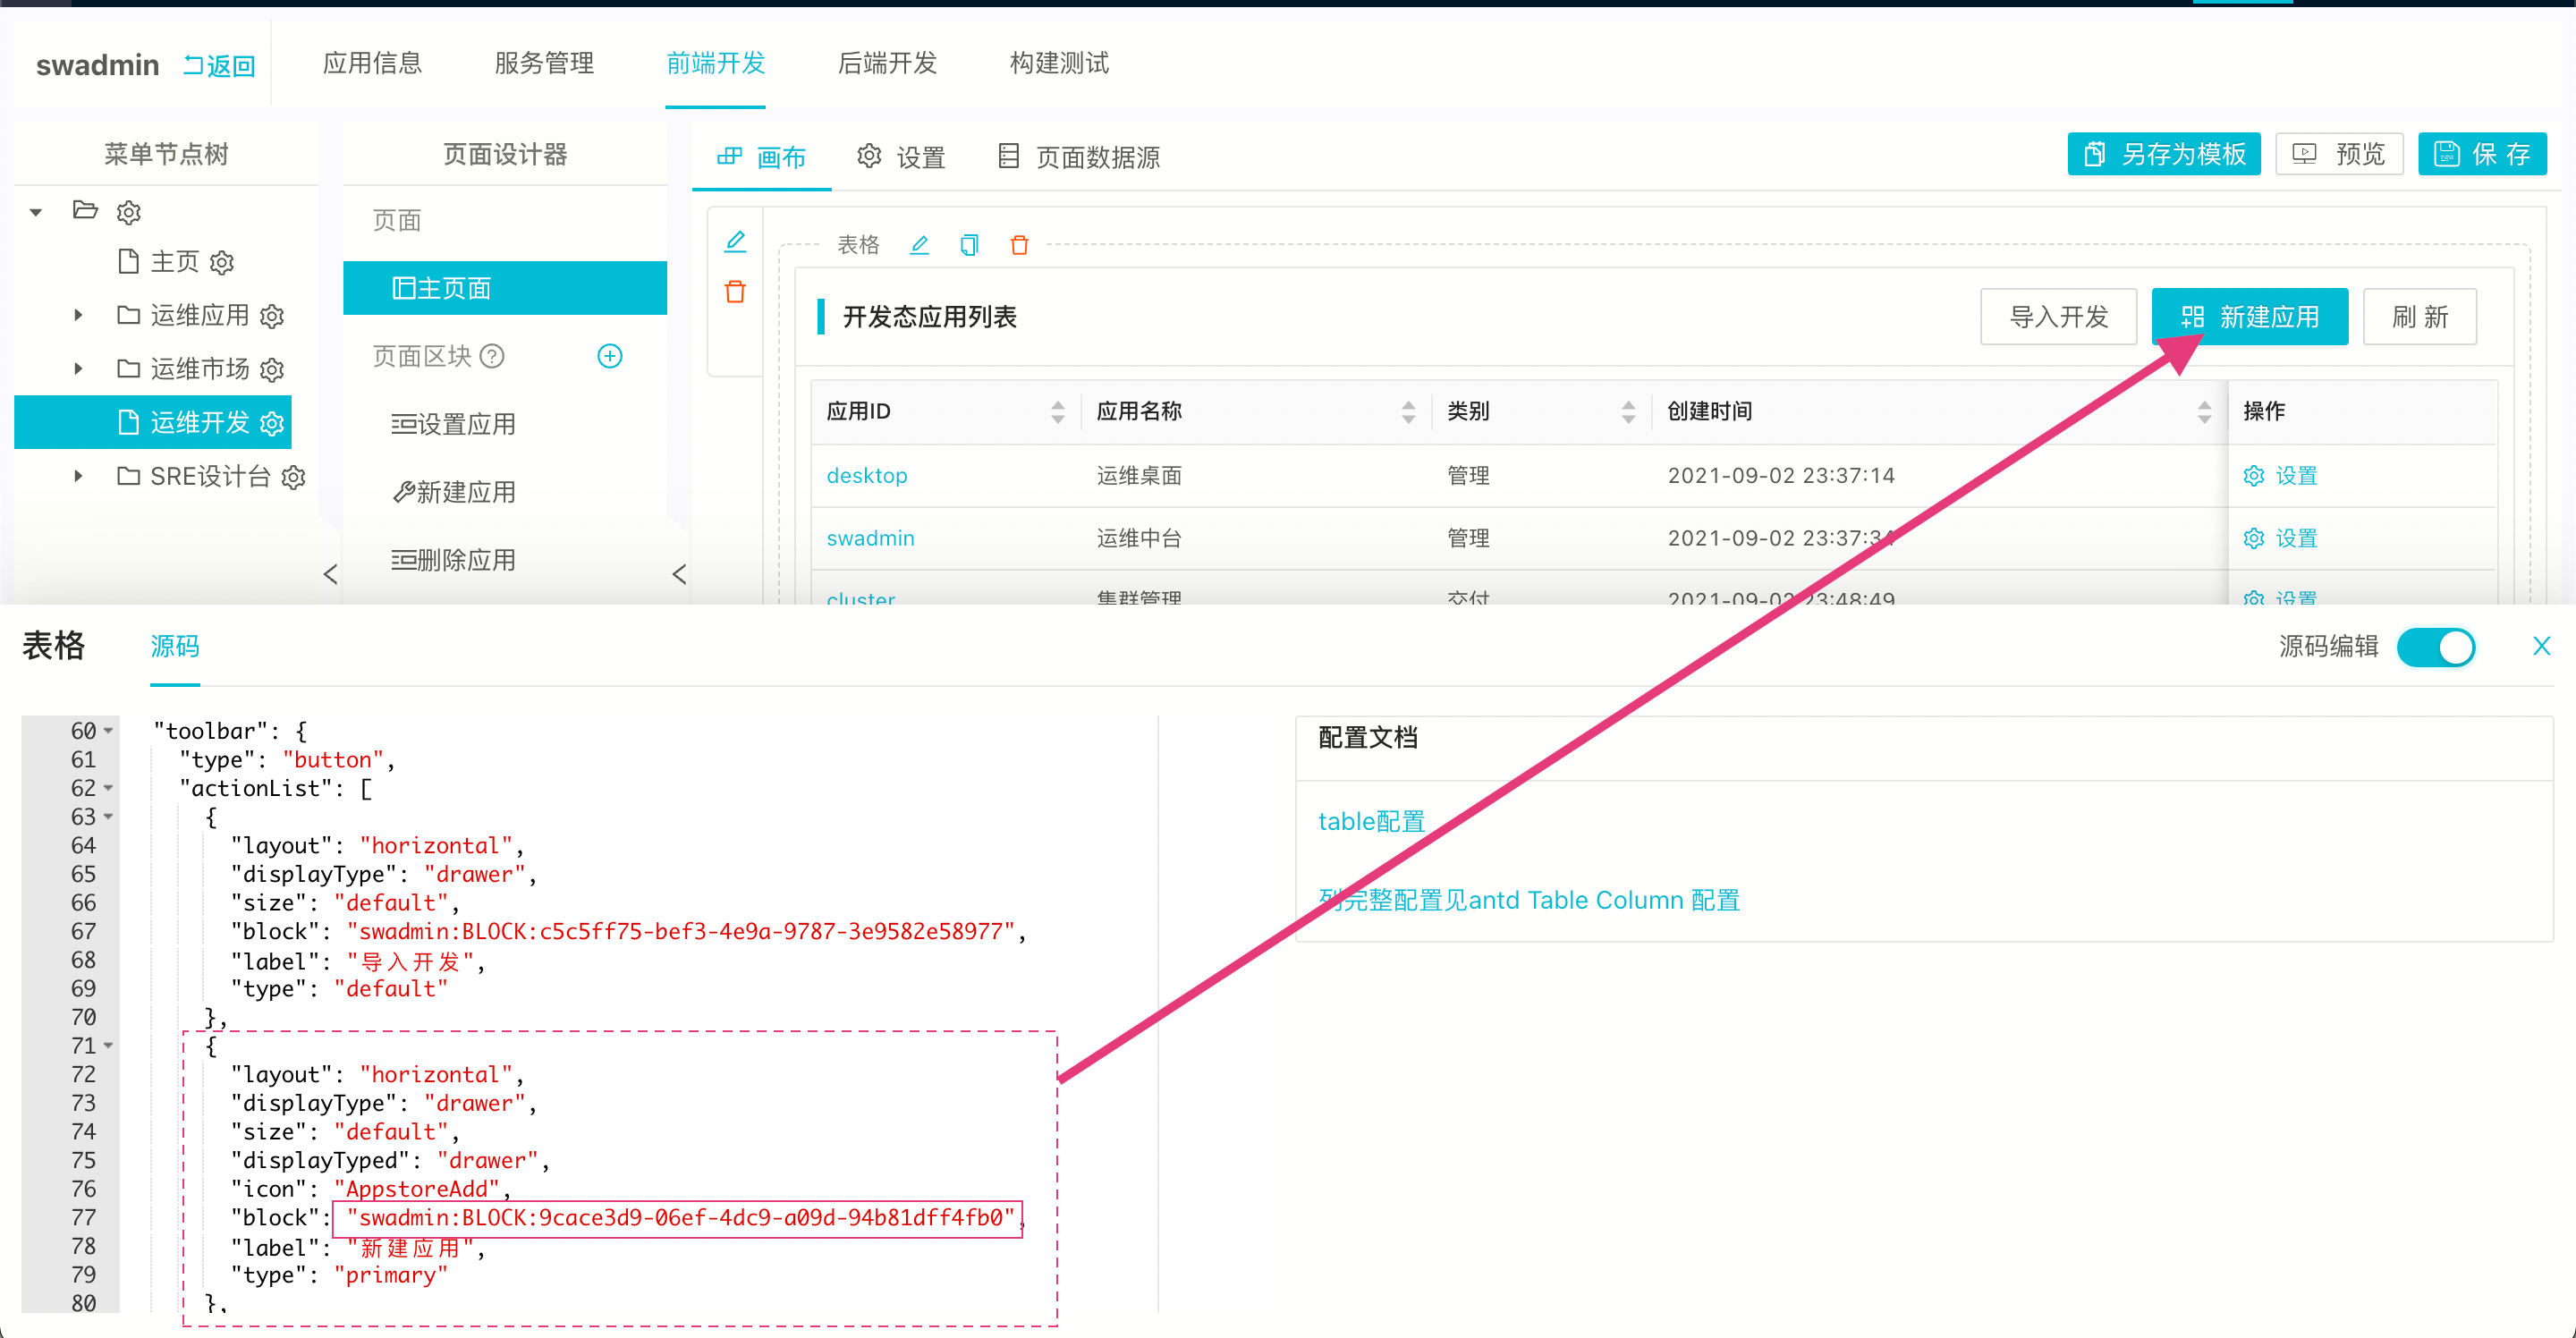This screenshot has height=1338, width=2576.
Task: Click the 预览 button
Action: tap(2339, 154)
